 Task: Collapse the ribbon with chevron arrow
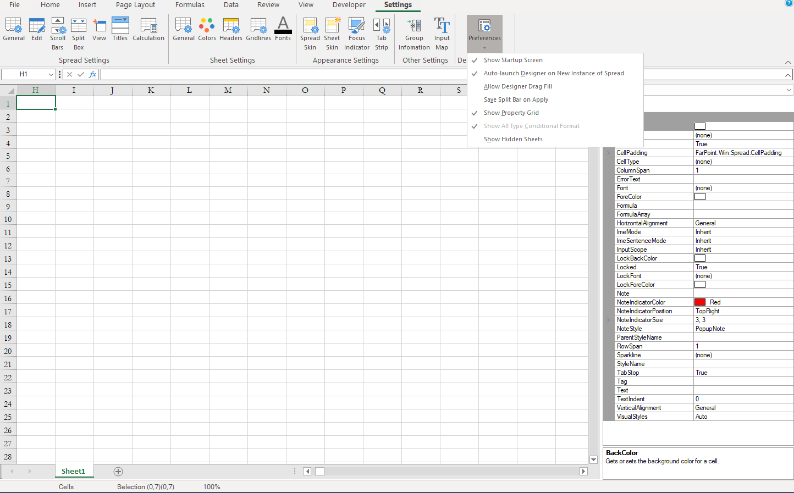[x=788, y=62]
